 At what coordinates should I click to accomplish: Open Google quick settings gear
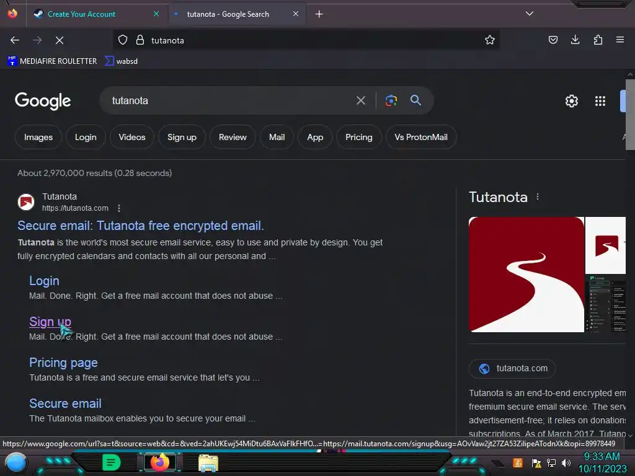(x=572, y=101)
